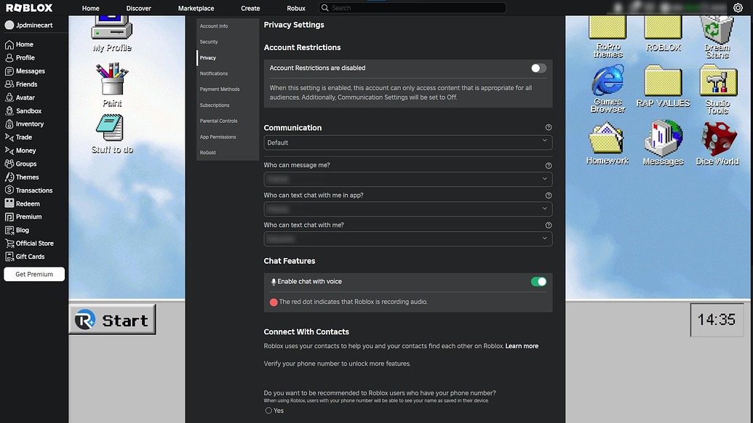
Task: Click the Get Premium button
Action: pyautogui.click(x=33, y=274)
